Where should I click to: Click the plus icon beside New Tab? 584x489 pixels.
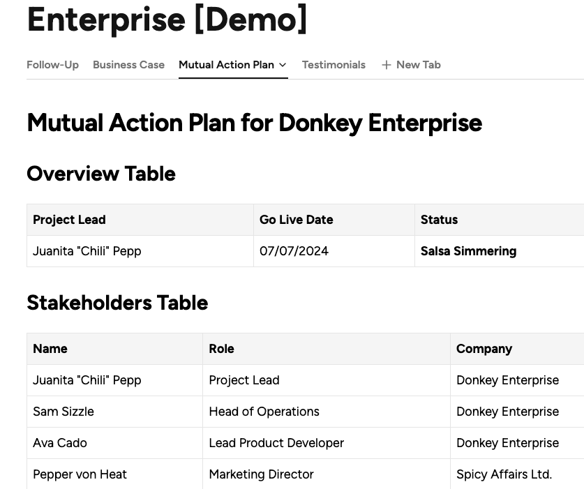click(x=387, y=65)
